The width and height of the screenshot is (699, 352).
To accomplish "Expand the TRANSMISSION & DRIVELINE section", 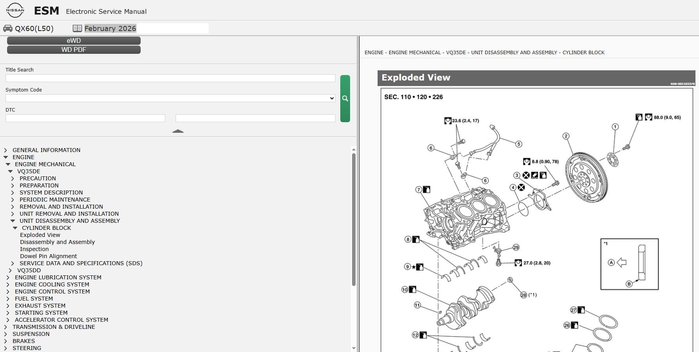I will pyautogui.click(x=6, y=327).
